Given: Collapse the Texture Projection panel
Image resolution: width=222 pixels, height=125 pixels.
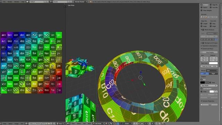Looking at the screenshot, I should point(202,101).
